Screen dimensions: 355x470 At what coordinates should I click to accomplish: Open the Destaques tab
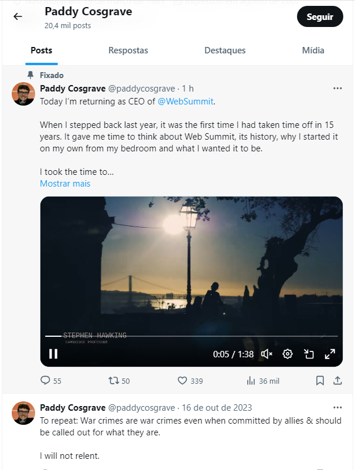tap(225, 50)
